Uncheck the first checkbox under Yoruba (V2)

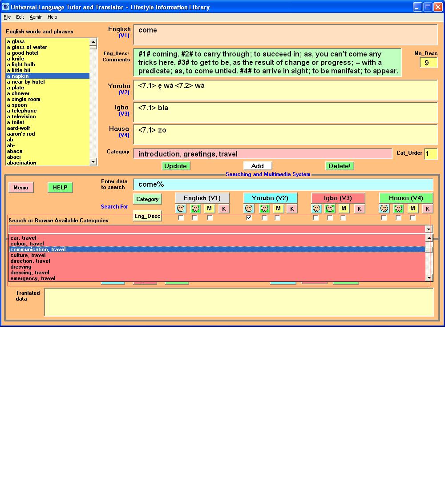point(249,218)
